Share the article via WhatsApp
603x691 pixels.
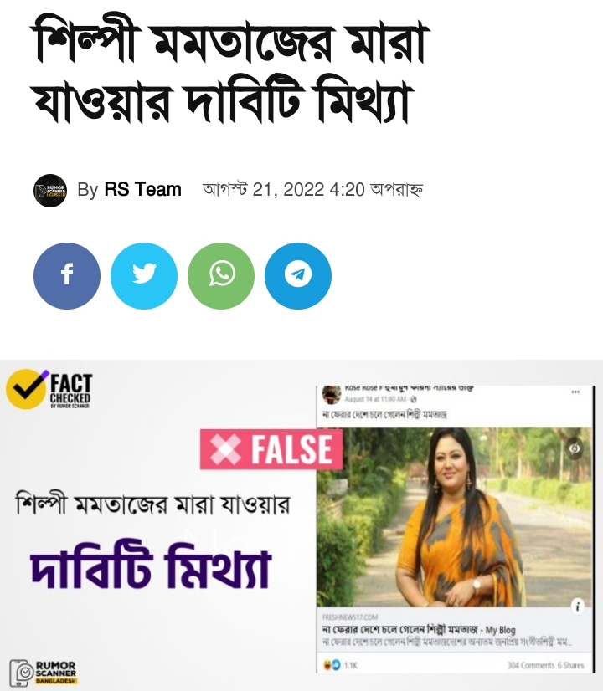(221, 276)
